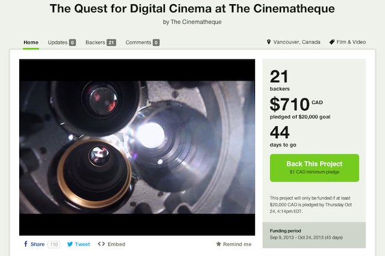Open the Updates tab
The image size is (385, 256).
click(58, 43)
